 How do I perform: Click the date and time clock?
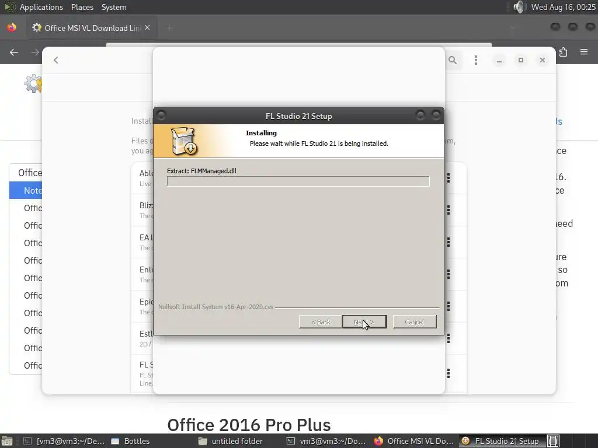click(563, 7)
